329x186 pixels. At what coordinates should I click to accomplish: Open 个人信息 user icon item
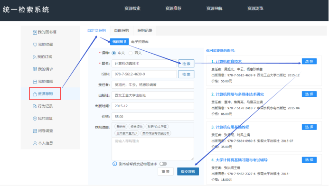click(x=43, y=143)
